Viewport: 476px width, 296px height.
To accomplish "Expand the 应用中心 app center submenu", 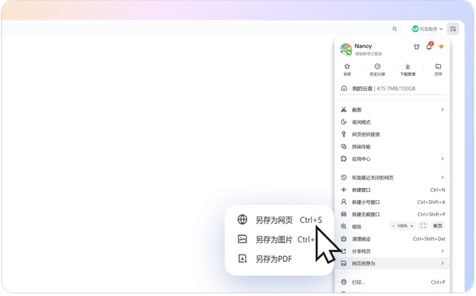I will click(392, 159).
